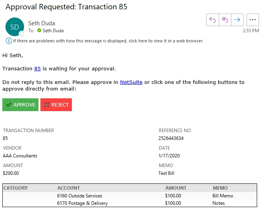This screenshot has height=211, width=261.
Task: Open the NetSuite link
Action: [131, 82]
